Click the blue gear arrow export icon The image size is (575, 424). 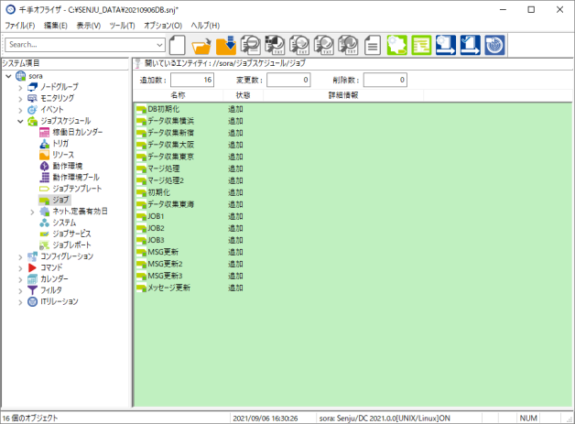click(446, 45)
